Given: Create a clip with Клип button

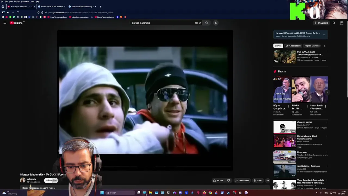Looking at the screenshot, I should point(258,180).
